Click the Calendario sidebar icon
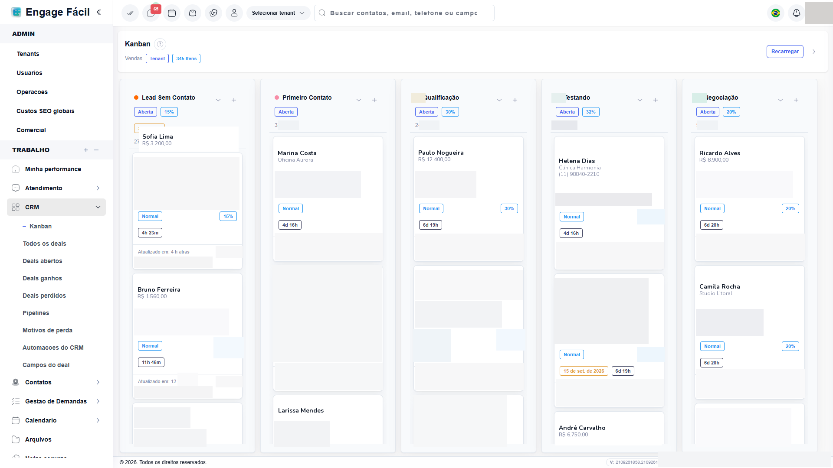Image resolution: width=833 pixels, height=468 pixels. (16, 420)
